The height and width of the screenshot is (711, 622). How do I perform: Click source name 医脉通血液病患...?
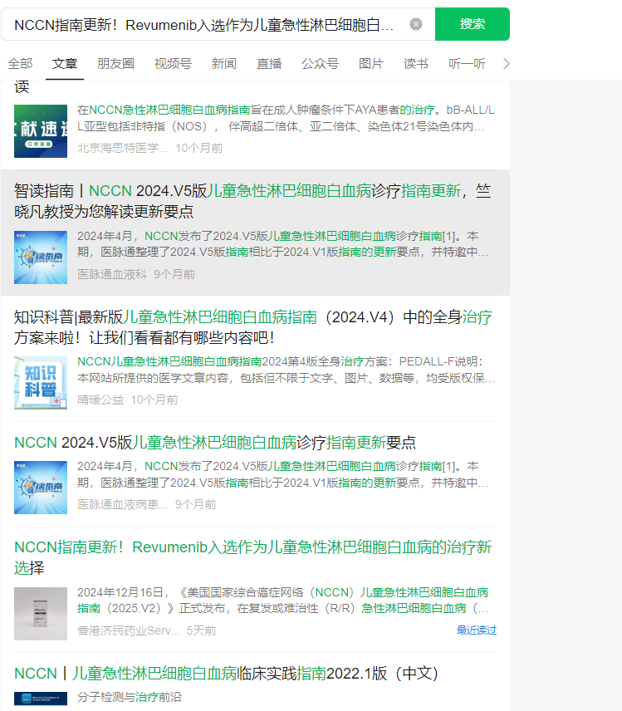click(x=122, y=504)
